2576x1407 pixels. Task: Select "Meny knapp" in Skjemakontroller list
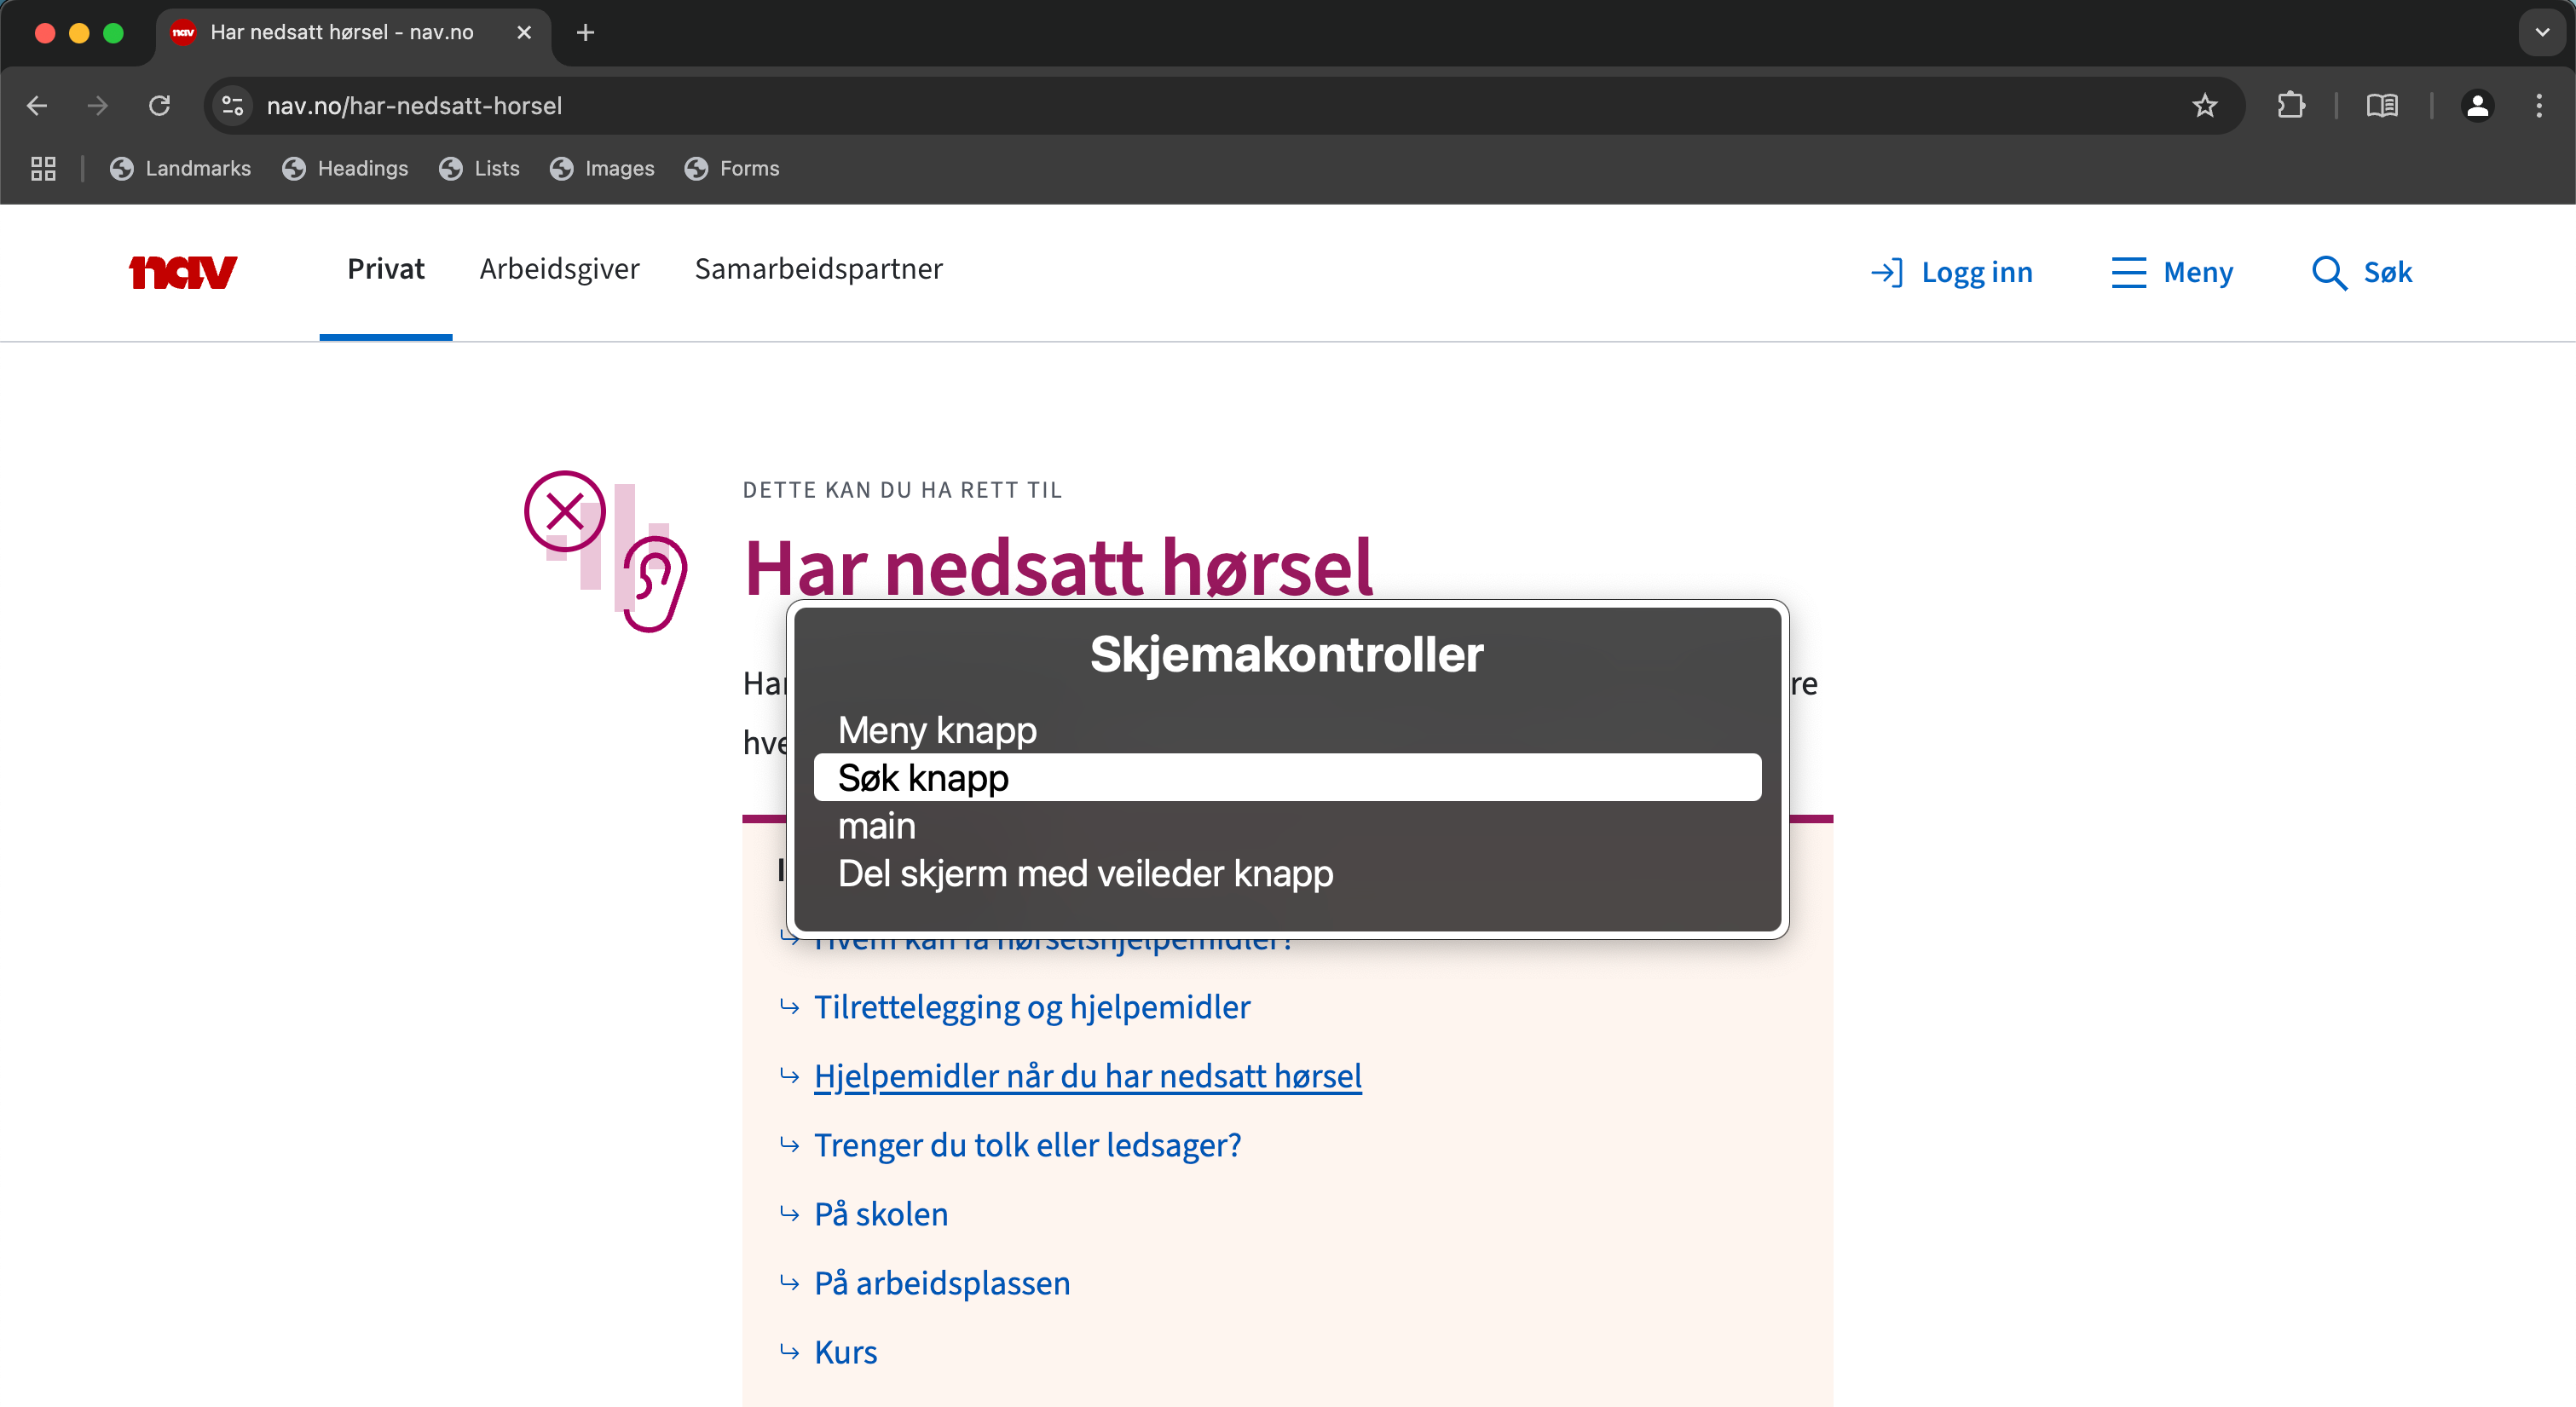pyautogui.click(x=937, y=730)
